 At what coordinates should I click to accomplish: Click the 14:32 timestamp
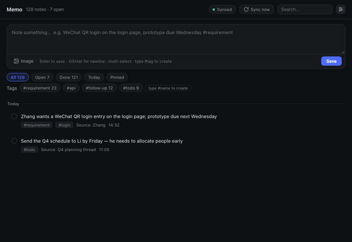(114, 125)
